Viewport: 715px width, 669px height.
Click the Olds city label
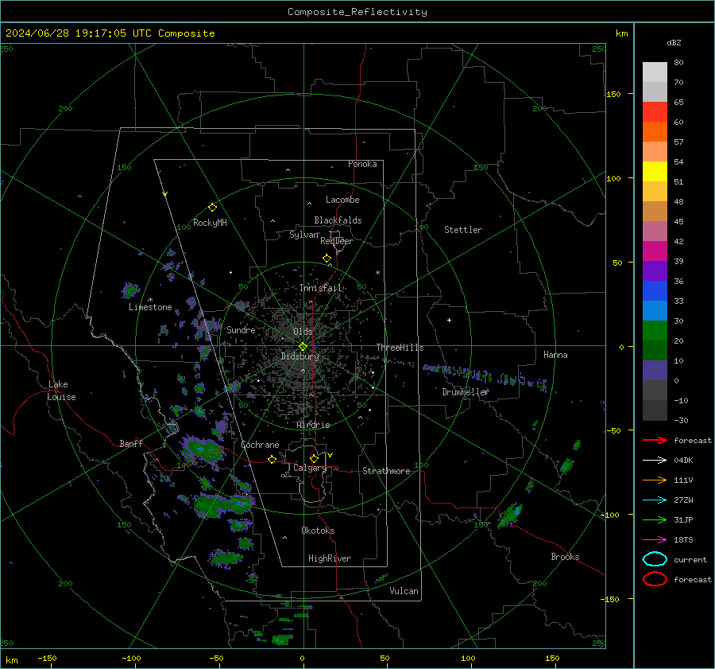tap(303, 332)
